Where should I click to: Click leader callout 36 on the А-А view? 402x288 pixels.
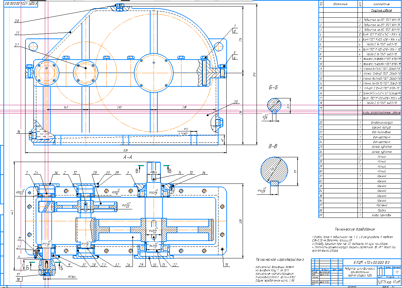56,173
